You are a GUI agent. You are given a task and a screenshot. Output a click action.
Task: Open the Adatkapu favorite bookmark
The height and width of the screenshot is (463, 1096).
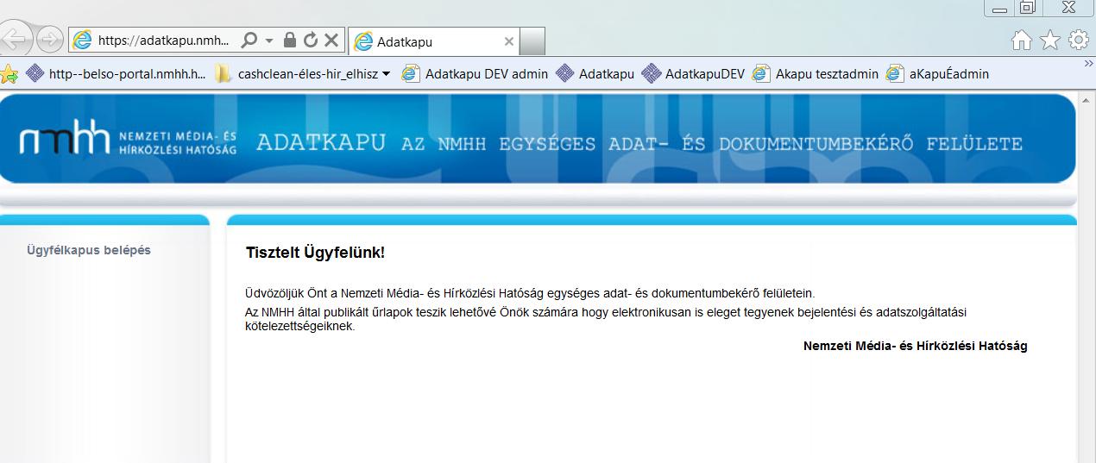click(595, 74)
